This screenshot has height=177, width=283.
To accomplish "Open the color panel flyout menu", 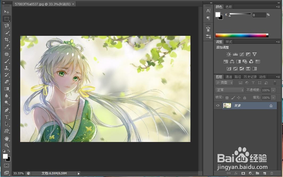I will pyautogui.click(x=278, y=7).
